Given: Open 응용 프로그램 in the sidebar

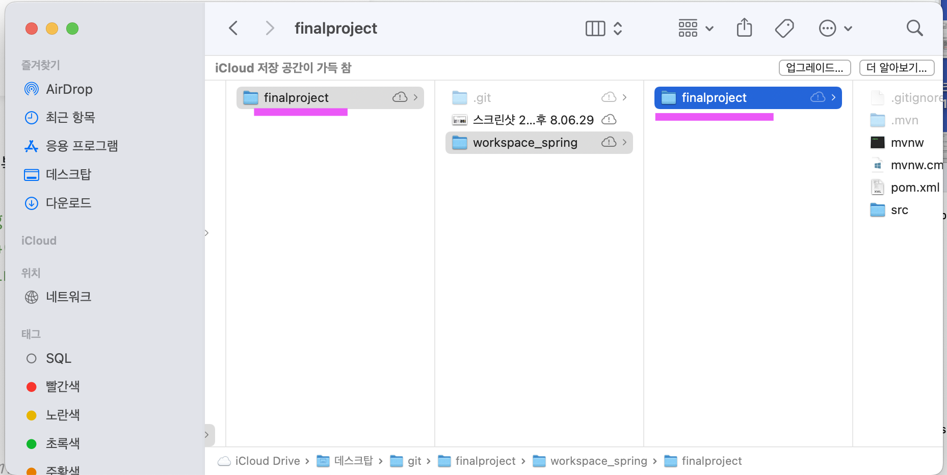Looking at the screenshot, I should (x=71, y=146).
